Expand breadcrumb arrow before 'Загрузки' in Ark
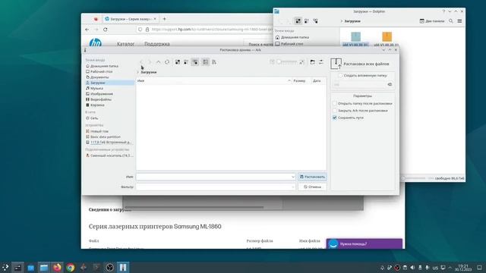This screenshot has height=273, width=486. (138, 72)
